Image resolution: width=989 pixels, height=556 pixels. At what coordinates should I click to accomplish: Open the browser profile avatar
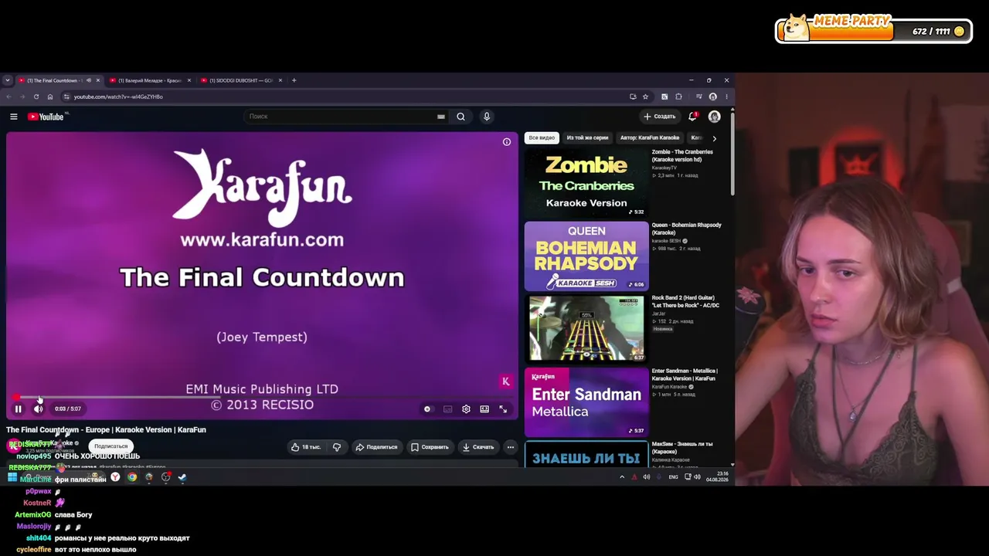712,97
